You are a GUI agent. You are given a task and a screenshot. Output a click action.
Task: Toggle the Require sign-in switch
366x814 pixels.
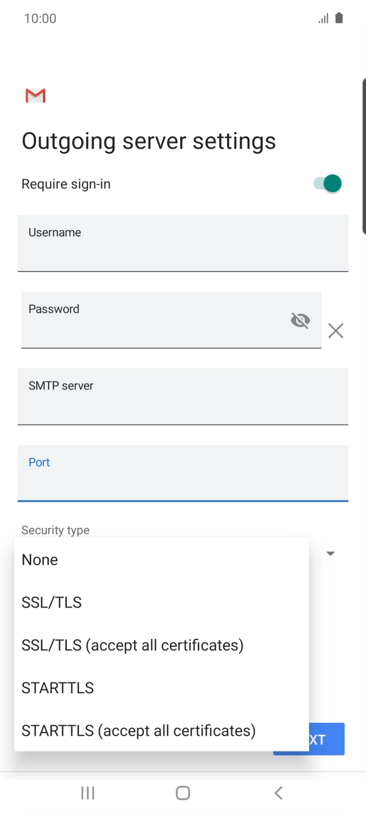coord(328,183)
